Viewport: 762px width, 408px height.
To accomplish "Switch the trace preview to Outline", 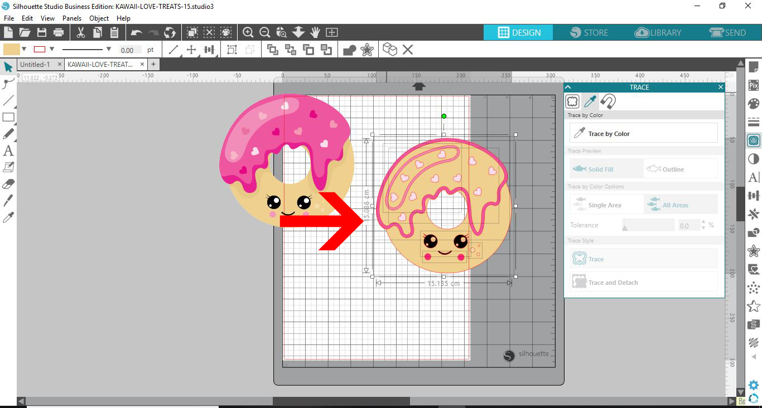I will pos(681,169).
